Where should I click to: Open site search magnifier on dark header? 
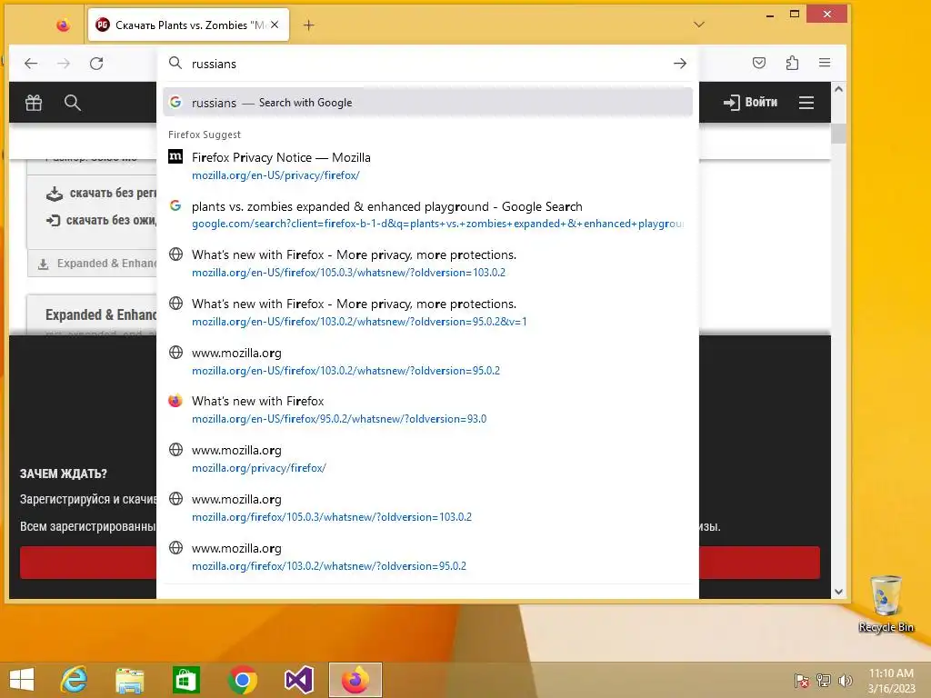[x=73, y=103]
